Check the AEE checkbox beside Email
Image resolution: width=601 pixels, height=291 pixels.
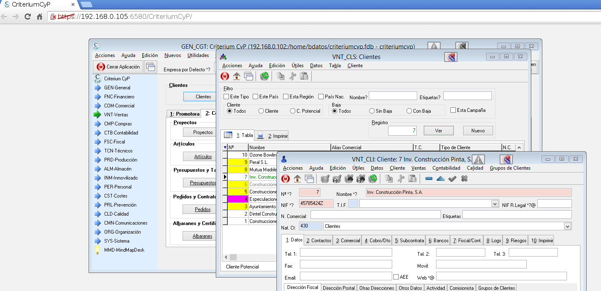click(x=396, y=277)
